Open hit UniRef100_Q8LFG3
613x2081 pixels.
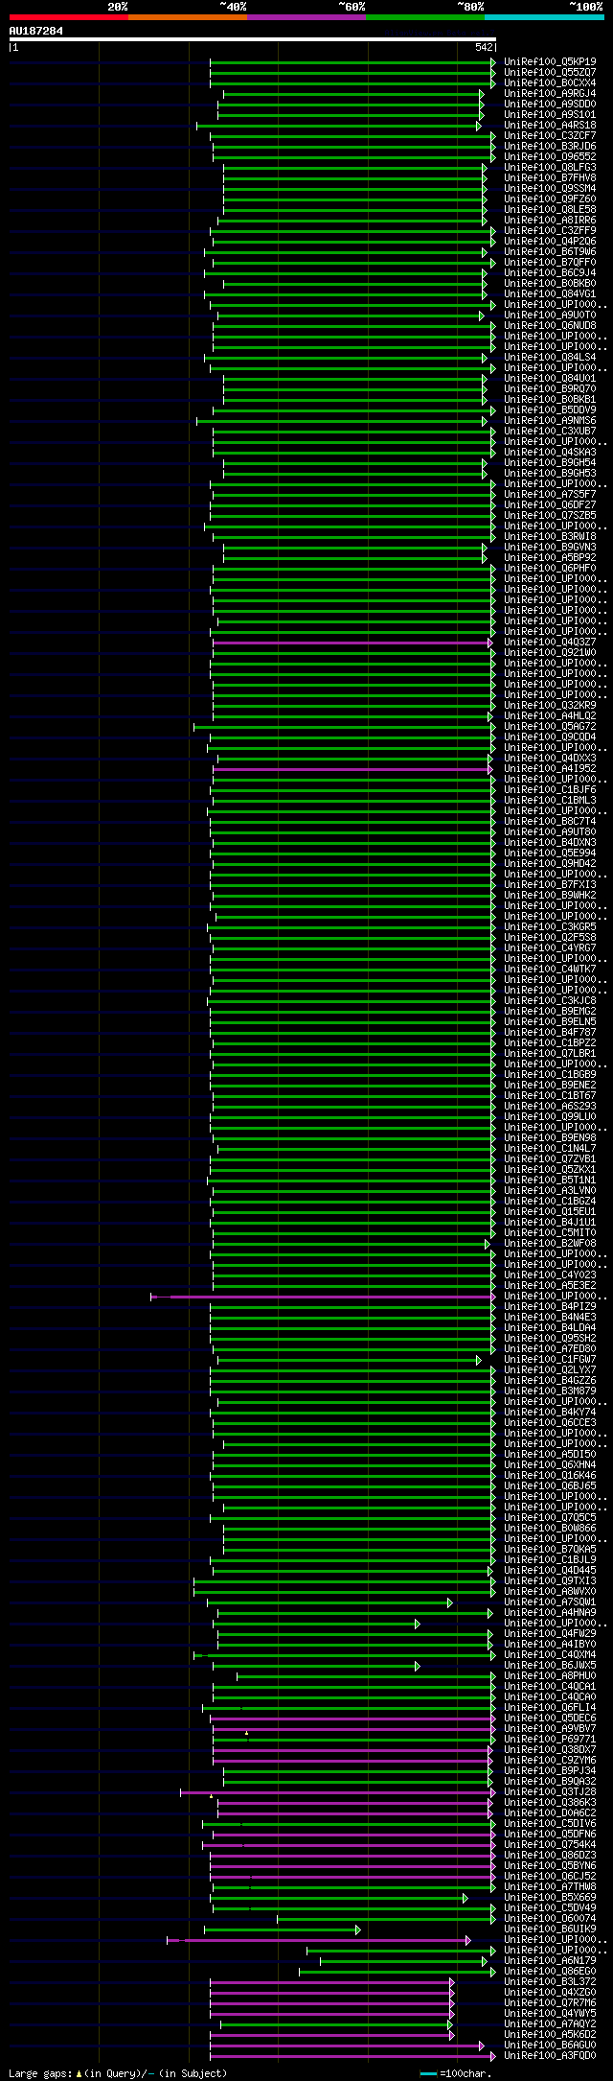pyautogui.click(x=550, y=167)
